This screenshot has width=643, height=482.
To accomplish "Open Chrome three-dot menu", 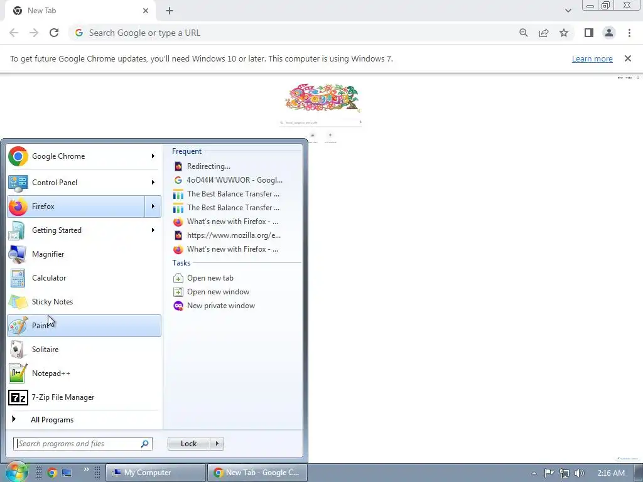I will [629, 33].
